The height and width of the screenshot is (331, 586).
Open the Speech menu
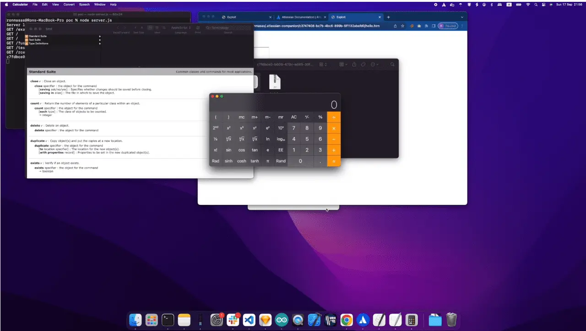click(84, 4)
